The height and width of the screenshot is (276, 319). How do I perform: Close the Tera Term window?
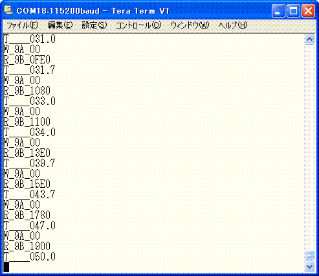click(308, 11)
